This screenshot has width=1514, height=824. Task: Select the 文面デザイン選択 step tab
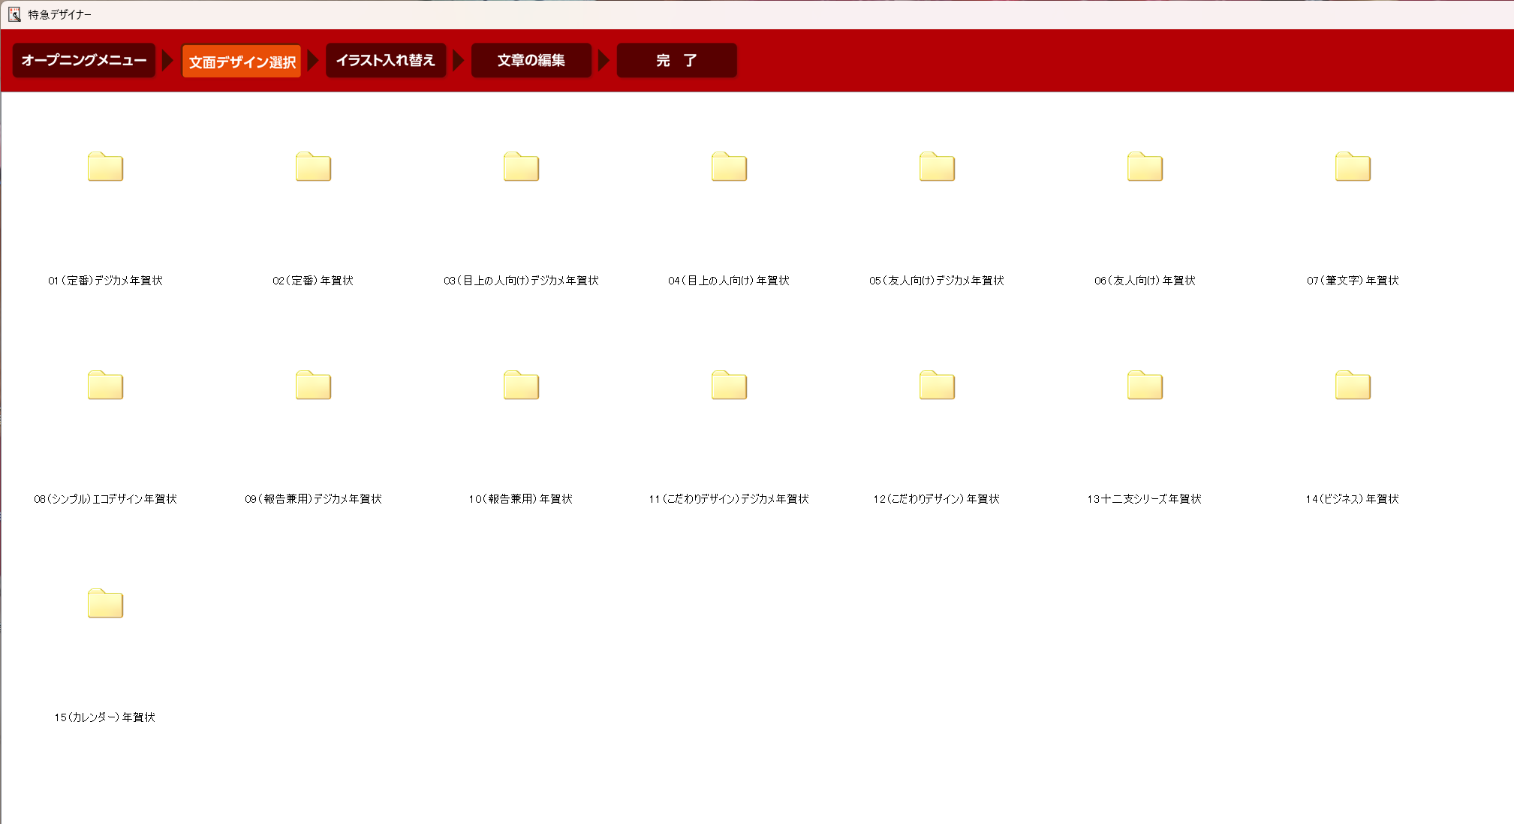coord(242,62)
